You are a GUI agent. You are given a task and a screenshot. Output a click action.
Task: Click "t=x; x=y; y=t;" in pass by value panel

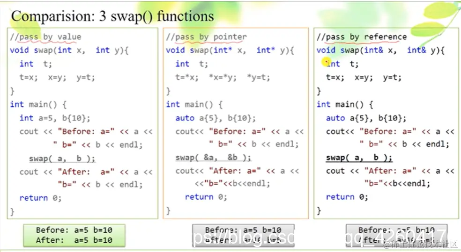(57, 78)
